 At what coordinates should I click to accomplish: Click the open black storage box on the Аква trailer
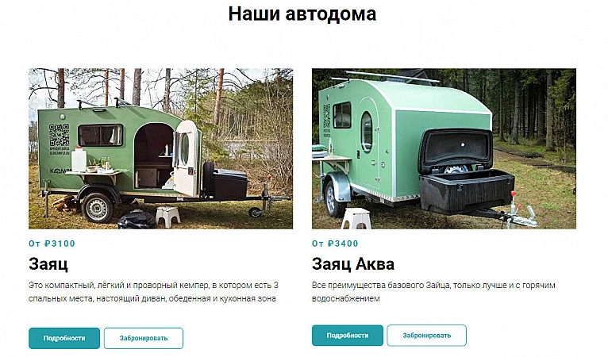coord(465,171)
